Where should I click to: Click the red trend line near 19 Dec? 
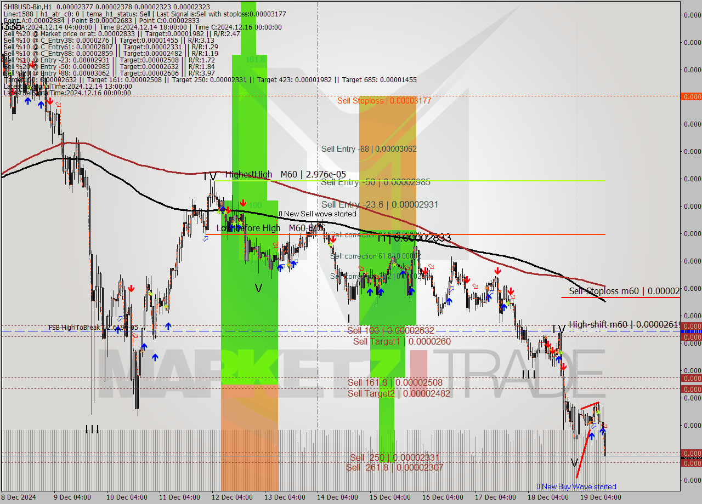point(584,454)
